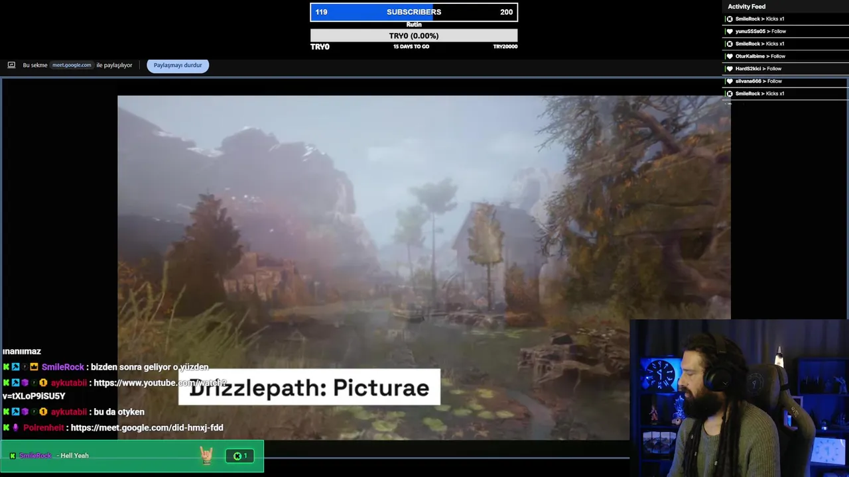Click aykutabii's name on 'bu da otyken' message

point(69,412)
